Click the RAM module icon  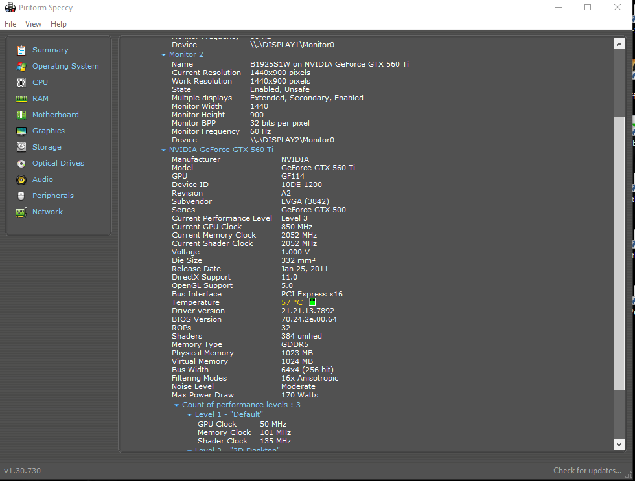pos(21,98)
